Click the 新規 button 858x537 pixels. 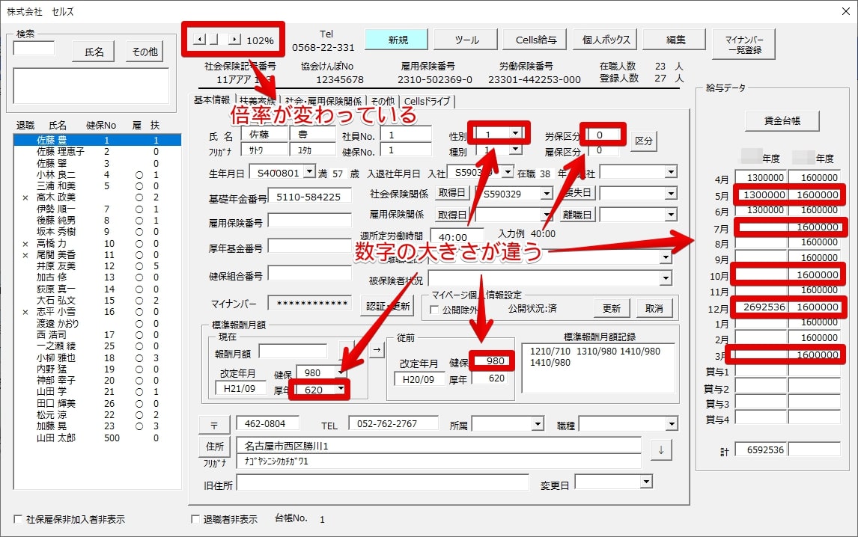[x=398, y=40]
